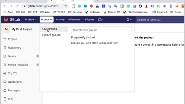185x104 pixels.
Task: Click the Wiki book icon
Action: (x=5, y=99)
